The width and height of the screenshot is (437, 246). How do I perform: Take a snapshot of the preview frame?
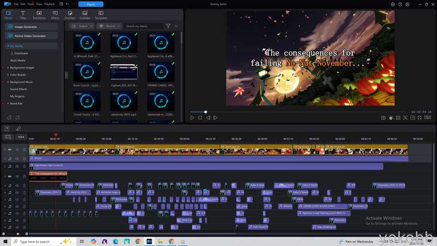[x=383, y=118]
